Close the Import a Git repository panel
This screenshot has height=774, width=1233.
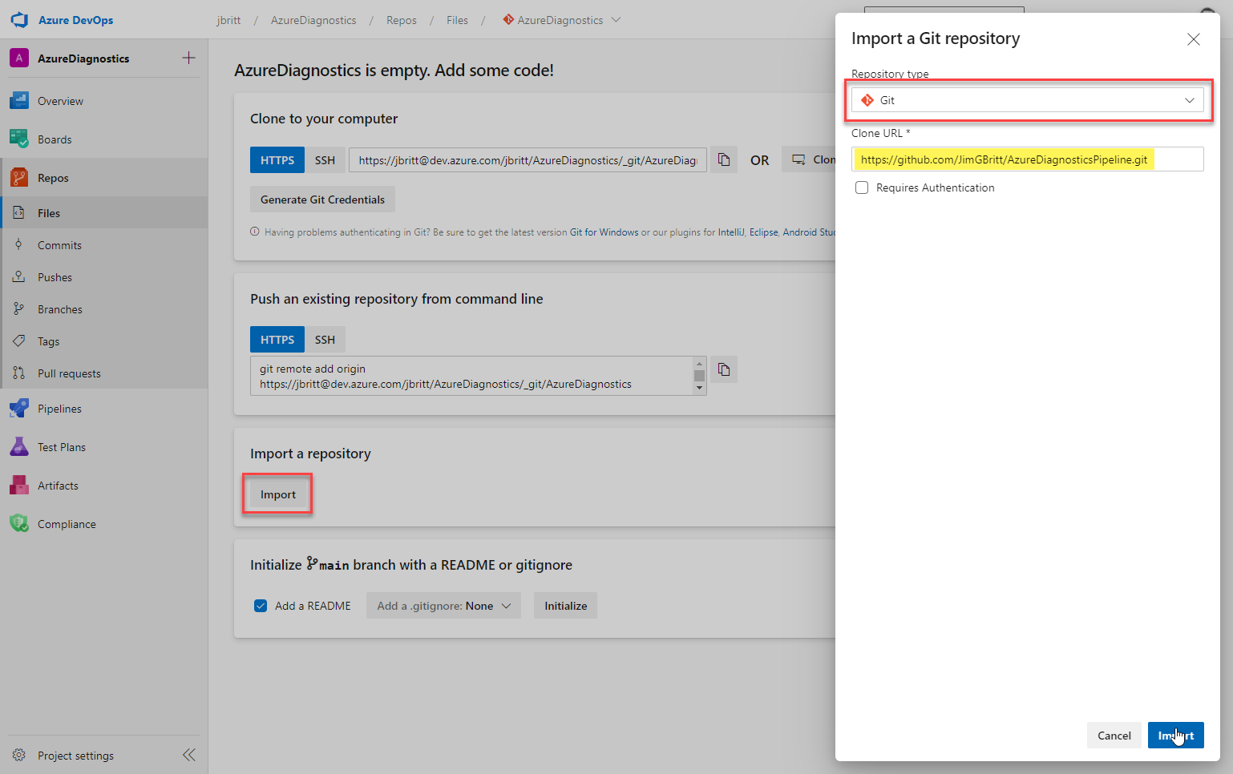(x=1194, y=39)
